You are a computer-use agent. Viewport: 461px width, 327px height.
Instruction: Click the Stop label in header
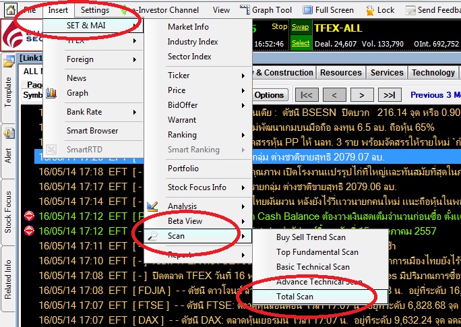pos(279,26)
